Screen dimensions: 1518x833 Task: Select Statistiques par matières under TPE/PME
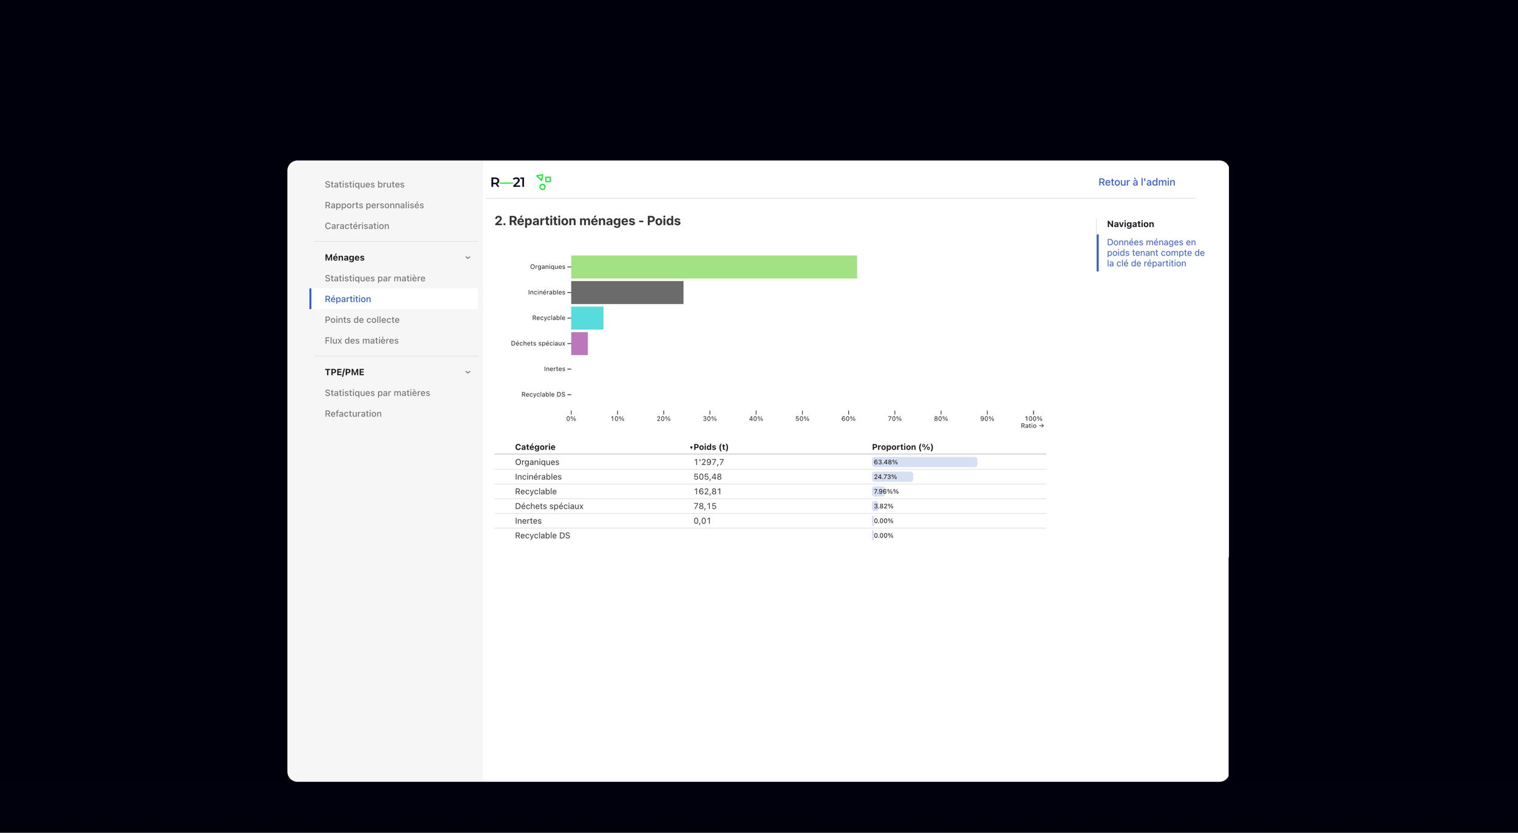pos(377,393)
